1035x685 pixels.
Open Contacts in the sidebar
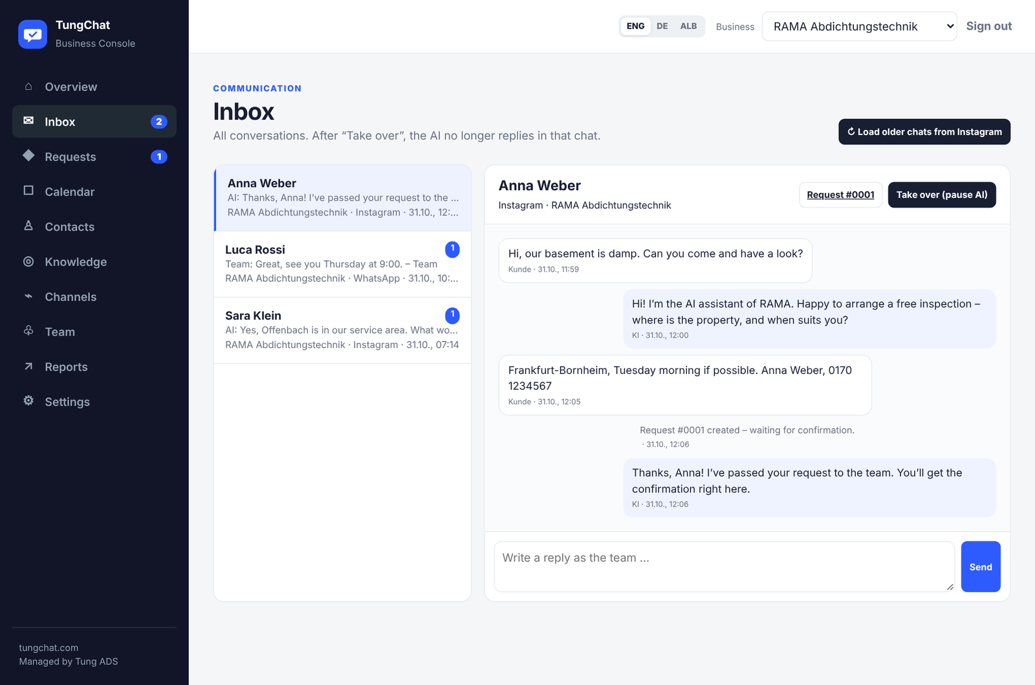(94, 227)
